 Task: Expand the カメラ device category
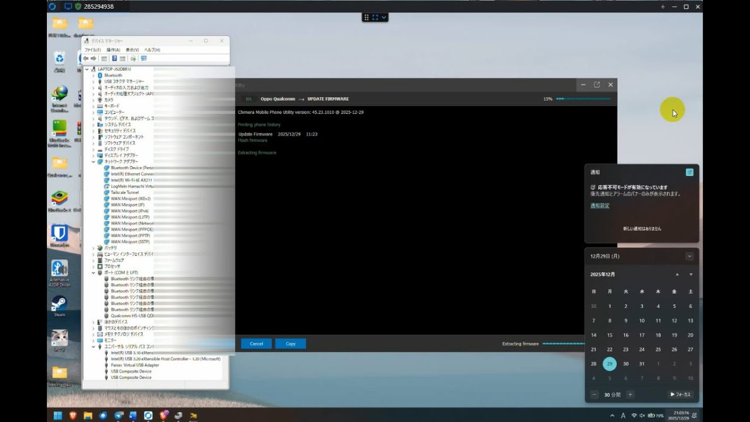tap(93, 100)
